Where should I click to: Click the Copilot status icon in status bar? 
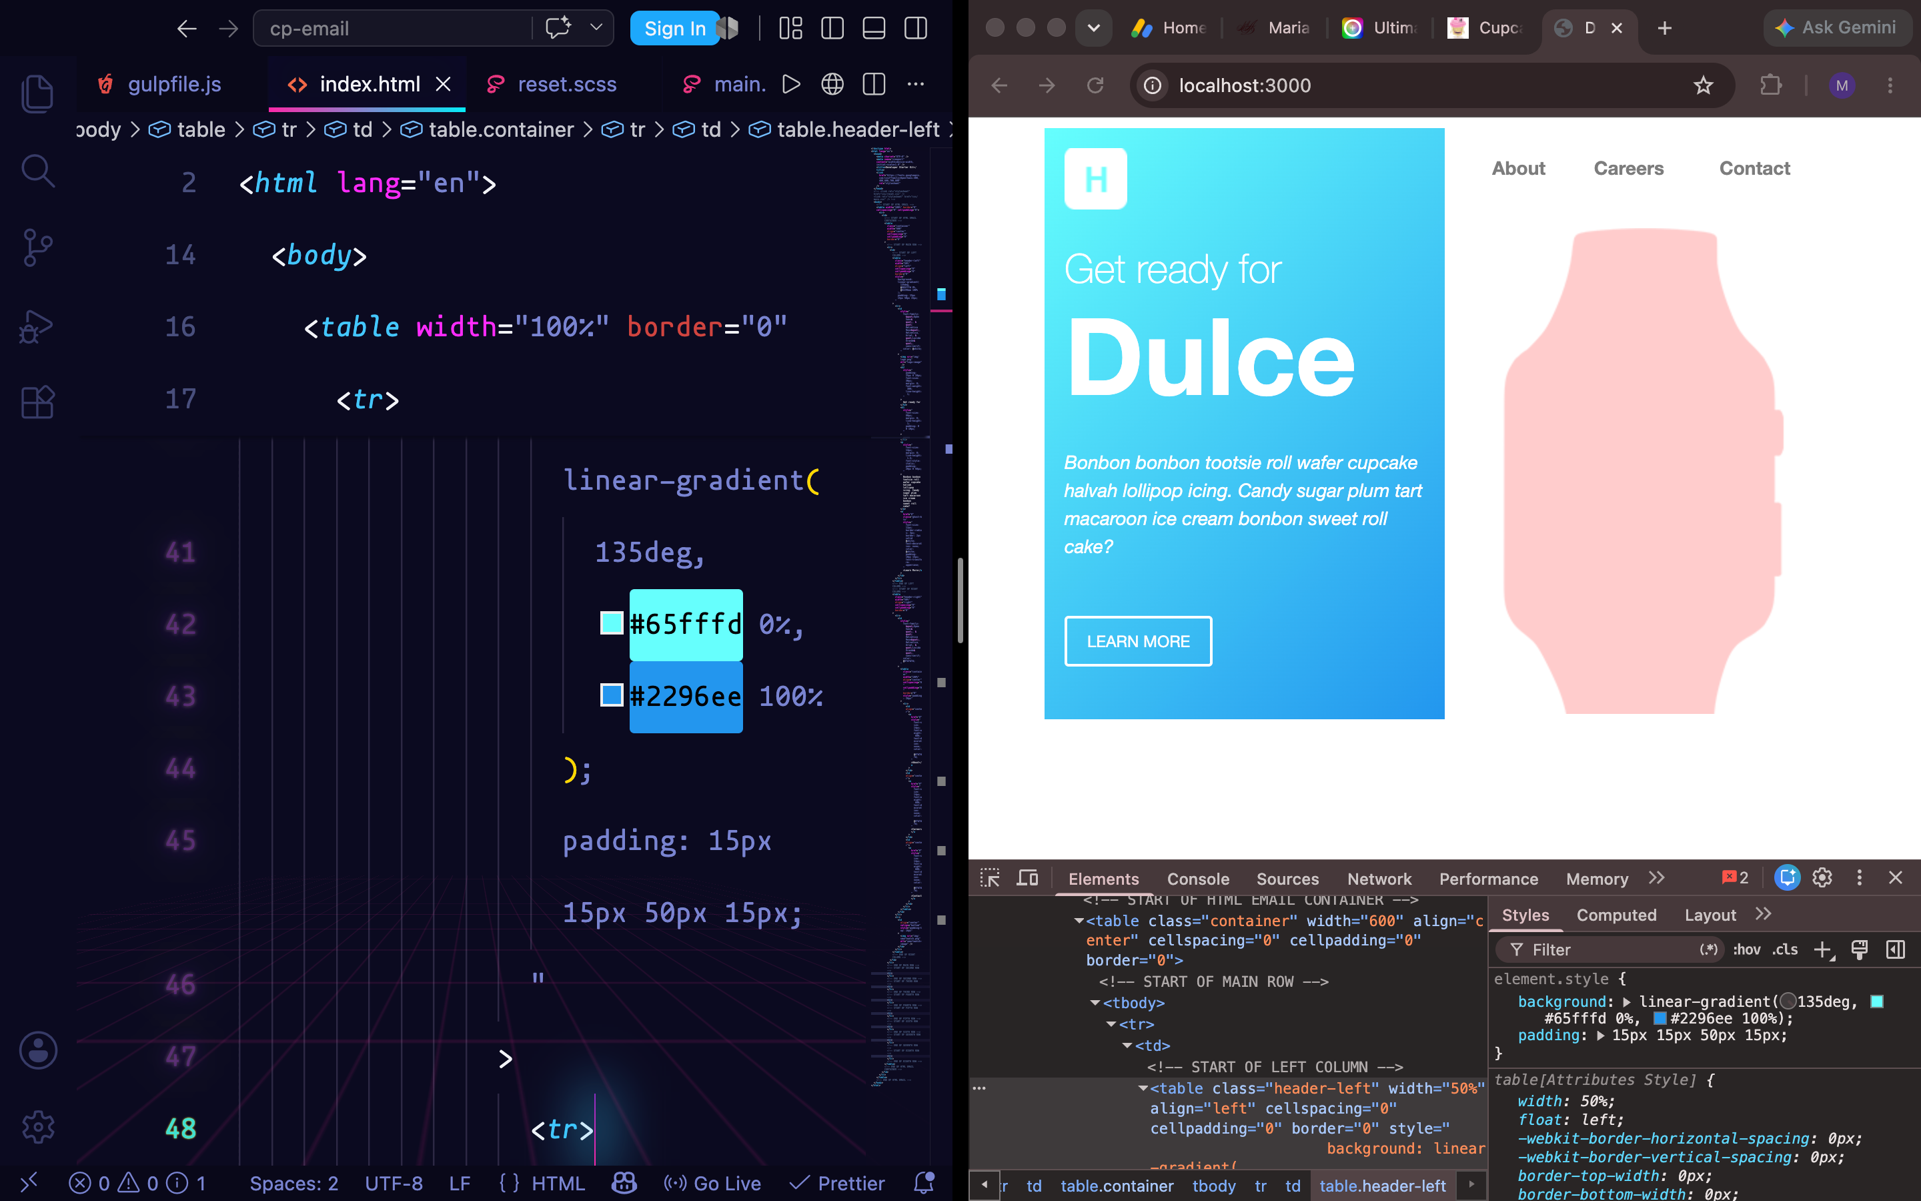click(x=624, y=1184)
